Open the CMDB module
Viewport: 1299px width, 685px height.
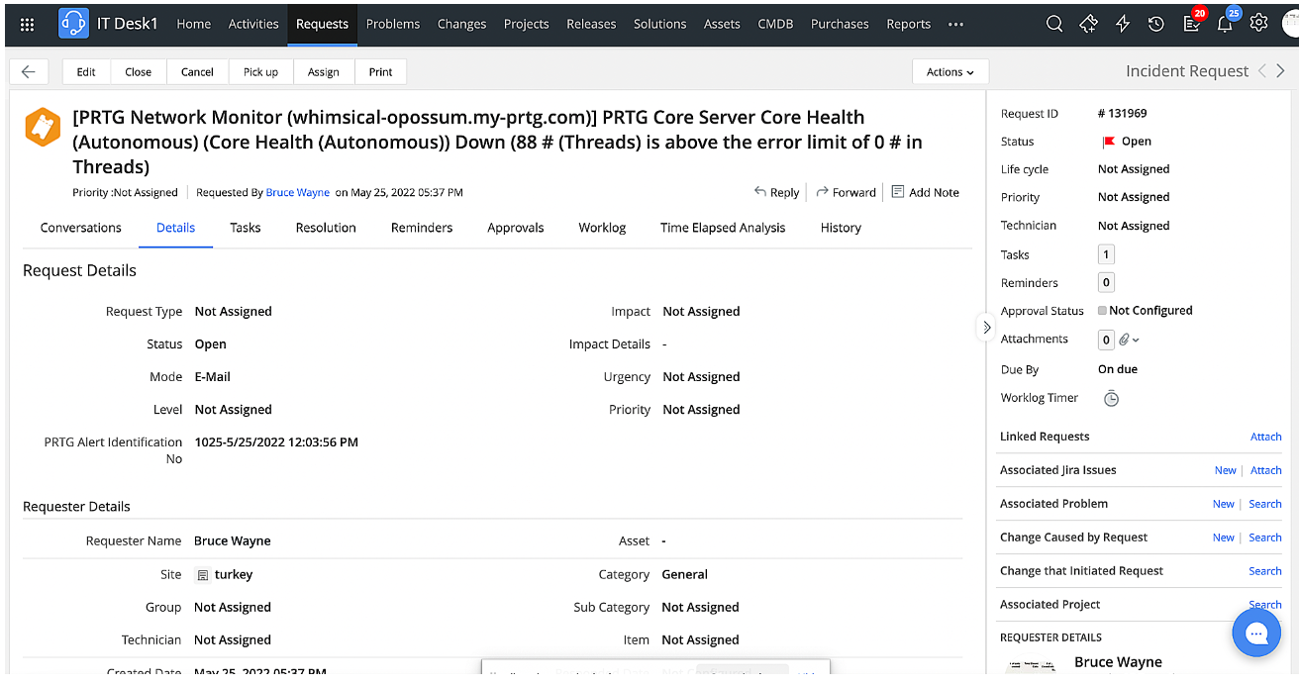[x=775, y=24]
